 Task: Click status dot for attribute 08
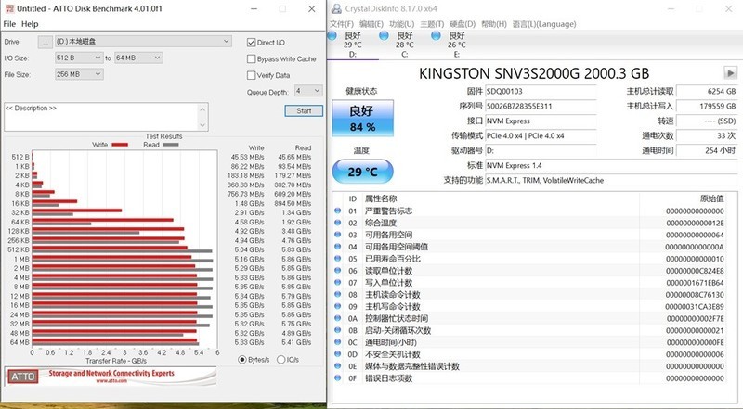point(337,294)
